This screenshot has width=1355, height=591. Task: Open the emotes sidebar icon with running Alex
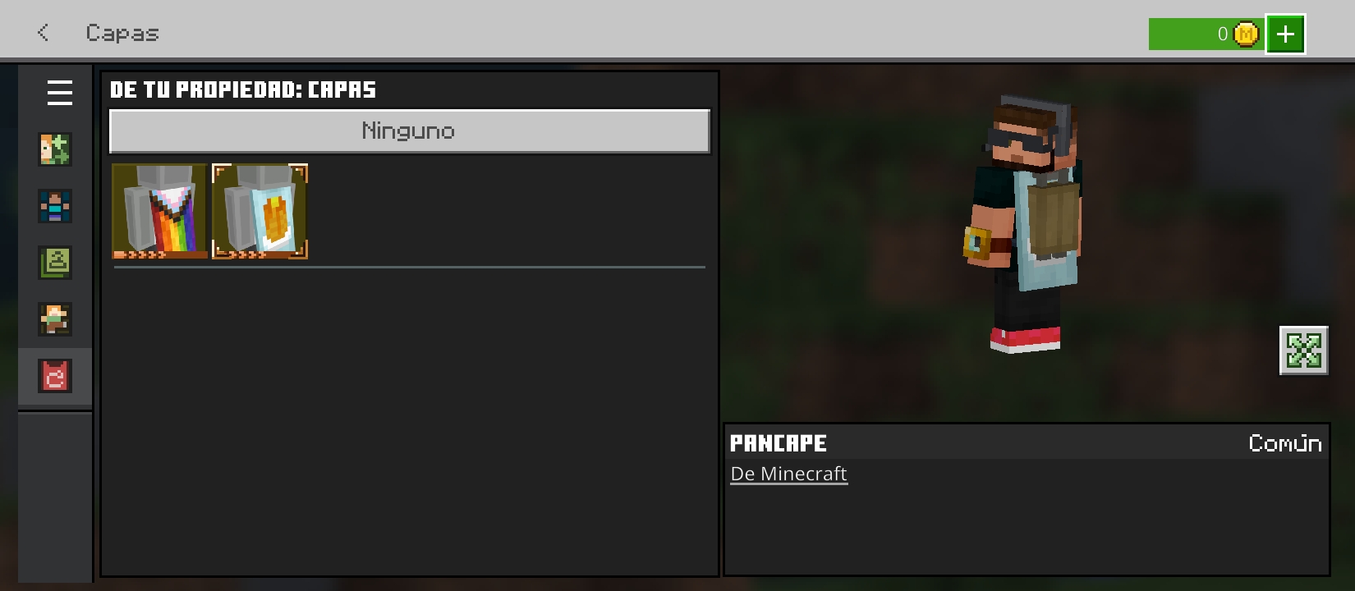(x=55, y=319)
